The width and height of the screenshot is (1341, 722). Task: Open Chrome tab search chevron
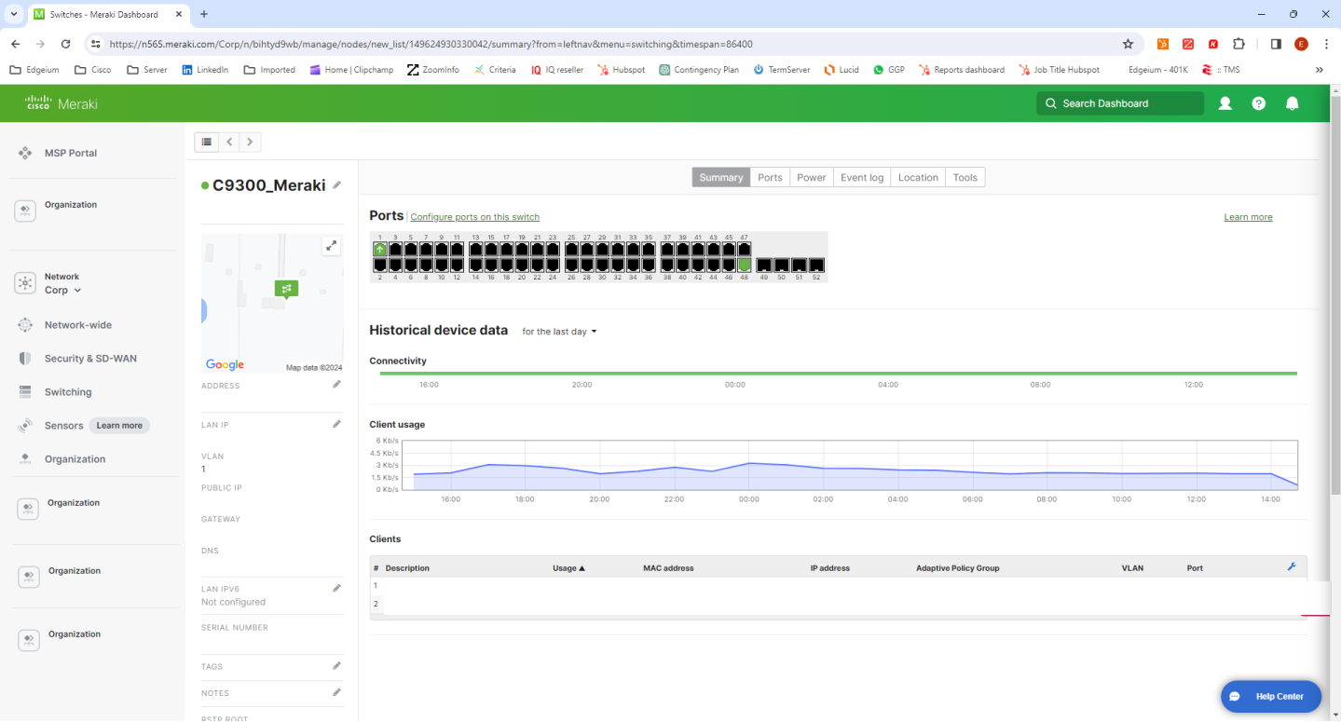click(13, 14)
